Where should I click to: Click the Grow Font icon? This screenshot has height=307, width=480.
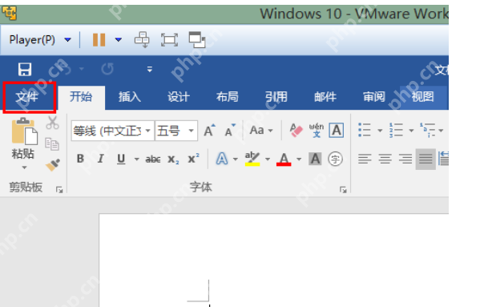coord(210,131)
